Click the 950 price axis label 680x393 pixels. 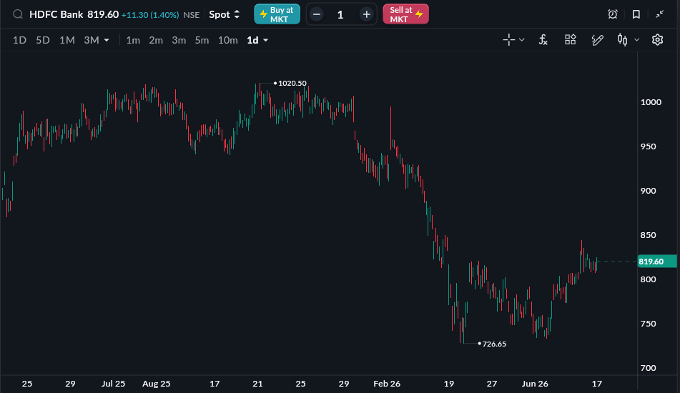click(x=649, y=146)
